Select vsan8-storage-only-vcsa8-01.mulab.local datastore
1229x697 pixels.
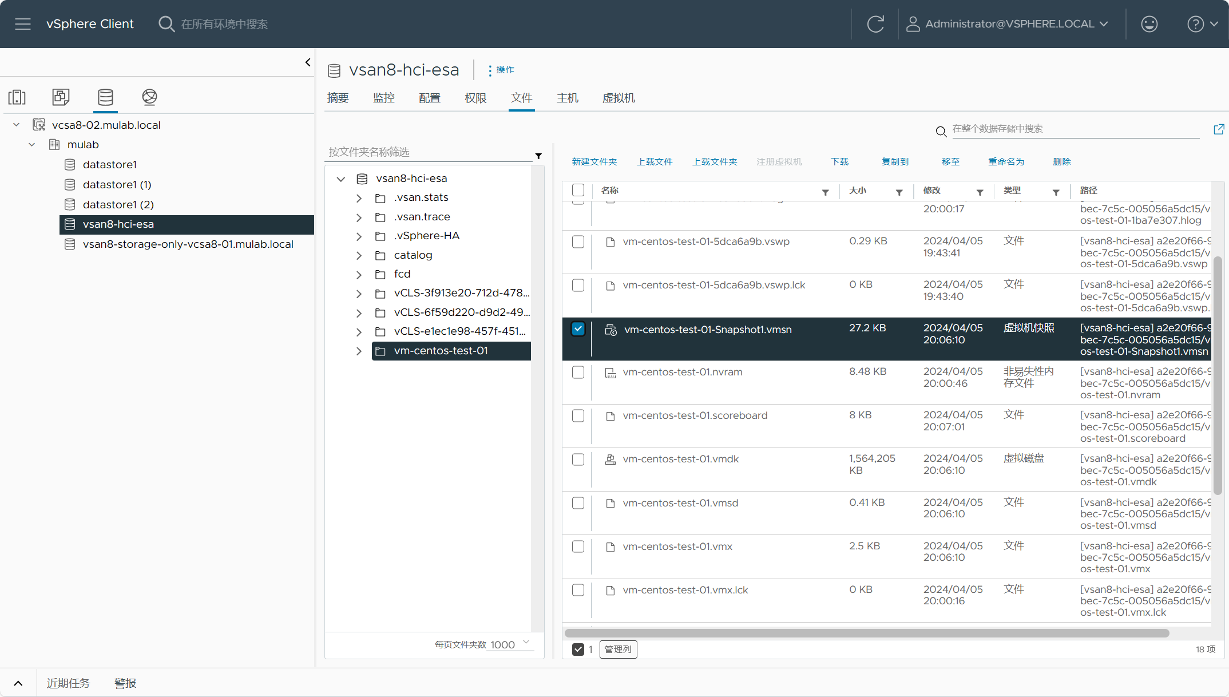(x=187, y=244)
